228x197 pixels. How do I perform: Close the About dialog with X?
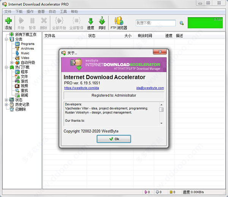pos(160,52)
